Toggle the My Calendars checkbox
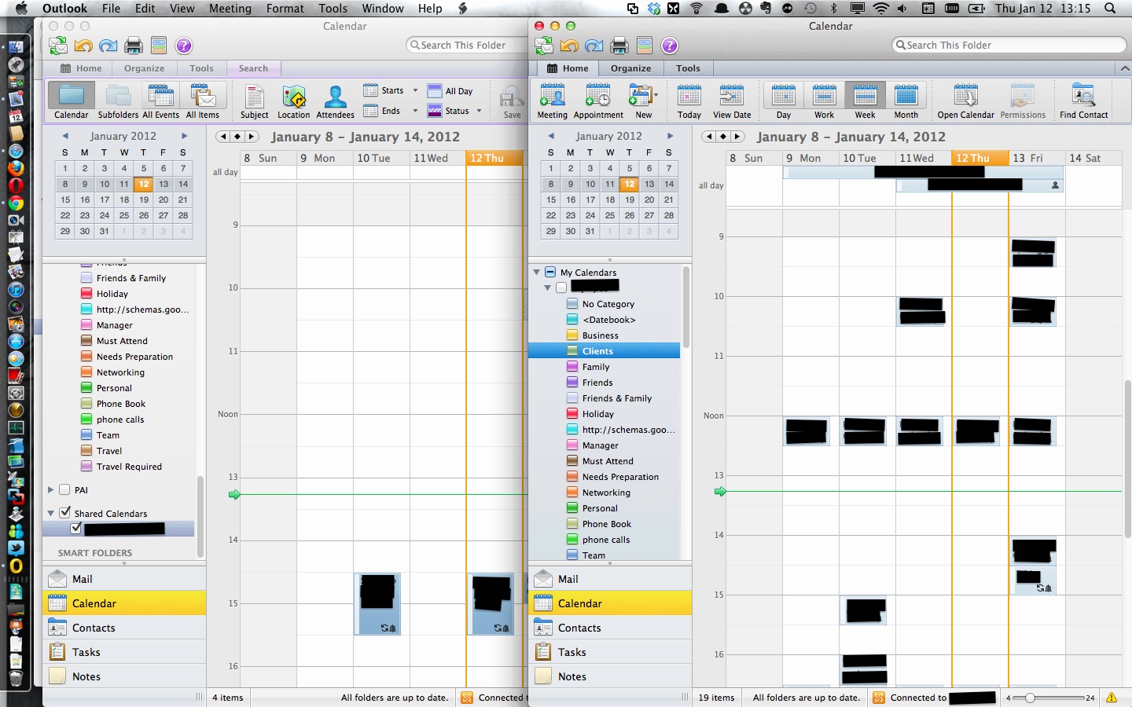Viewport: 1132px width, 707px height. tap(550, 272)
